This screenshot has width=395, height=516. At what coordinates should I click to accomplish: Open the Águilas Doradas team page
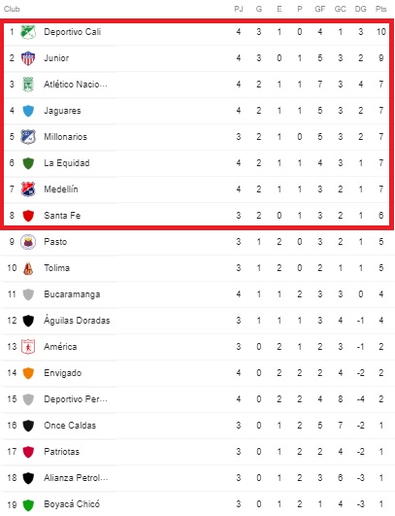(77, 321)
